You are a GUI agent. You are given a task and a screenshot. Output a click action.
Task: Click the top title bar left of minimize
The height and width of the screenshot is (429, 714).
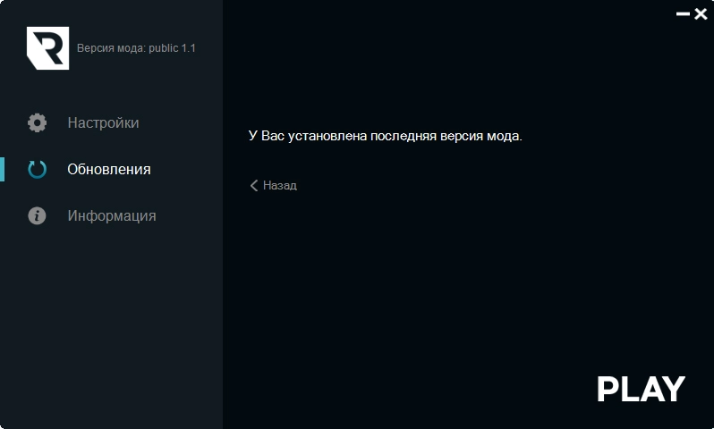click(447, 13)
